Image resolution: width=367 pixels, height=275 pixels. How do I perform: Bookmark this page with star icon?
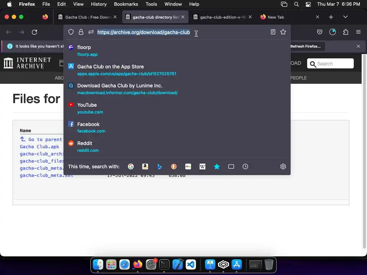[283, 32]
